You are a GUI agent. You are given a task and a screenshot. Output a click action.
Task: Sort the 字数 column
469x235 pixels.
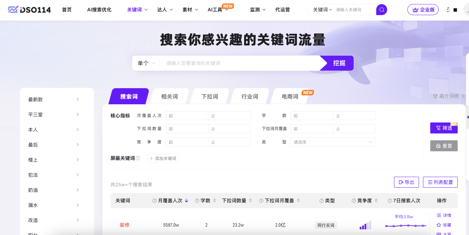(x=215, y=201)
